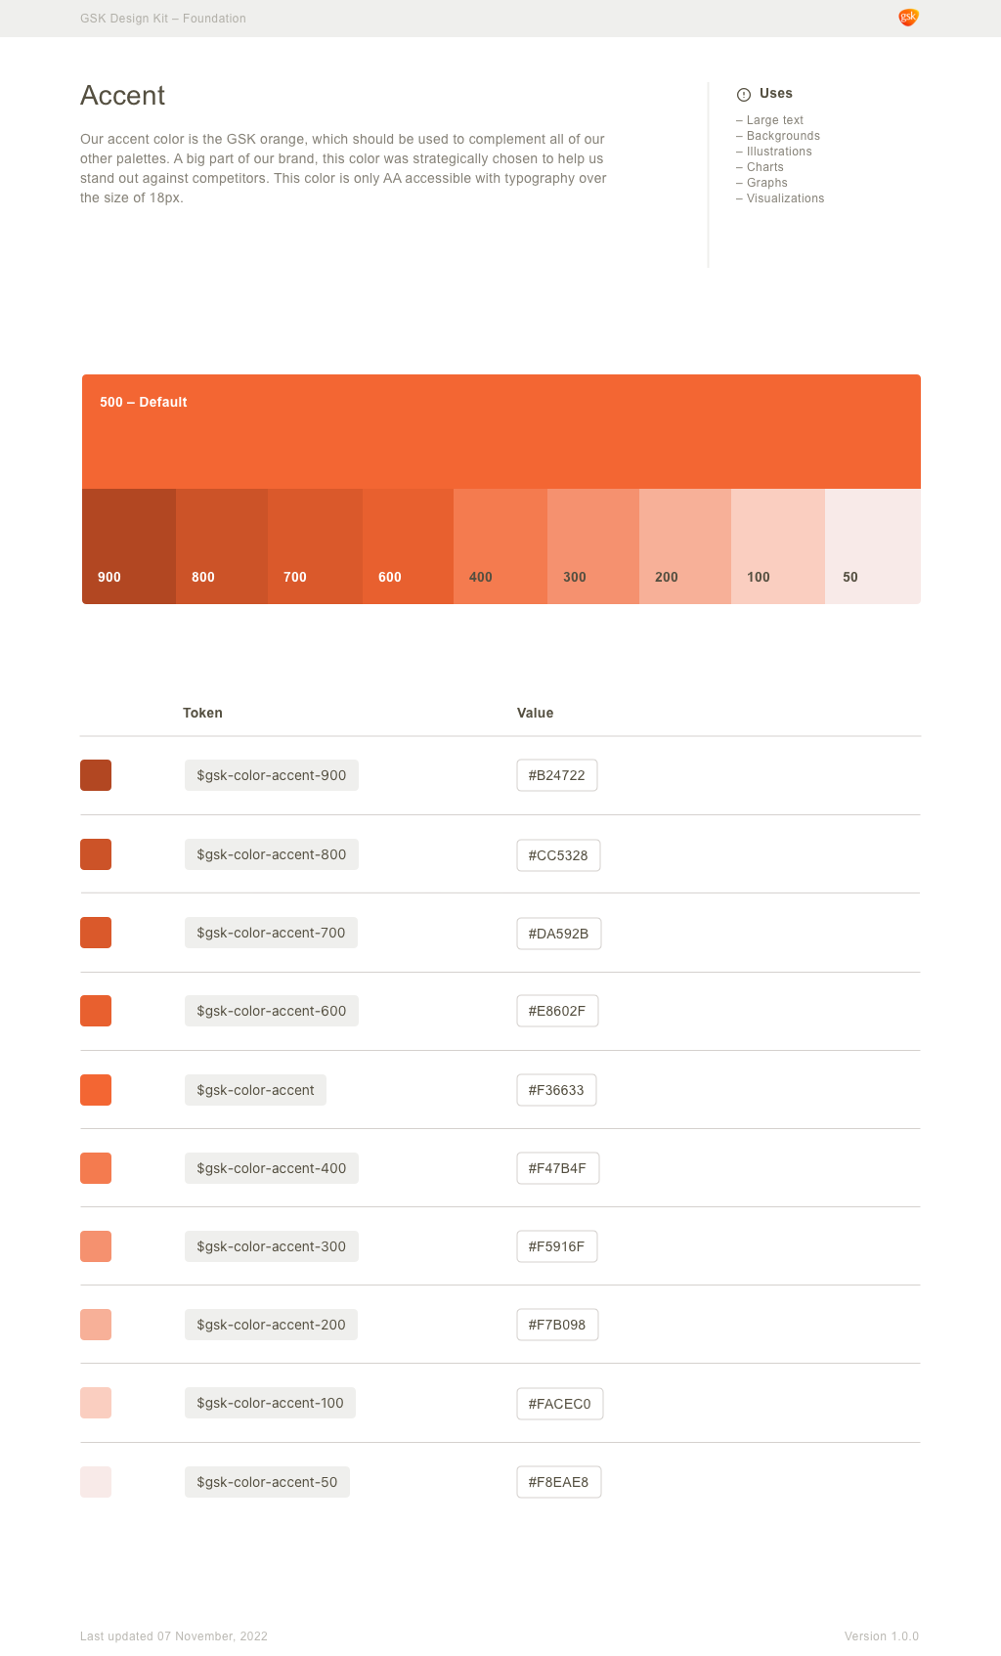Select the 200 shade in palette strip

pyautogui.click(x=685, y=546)
